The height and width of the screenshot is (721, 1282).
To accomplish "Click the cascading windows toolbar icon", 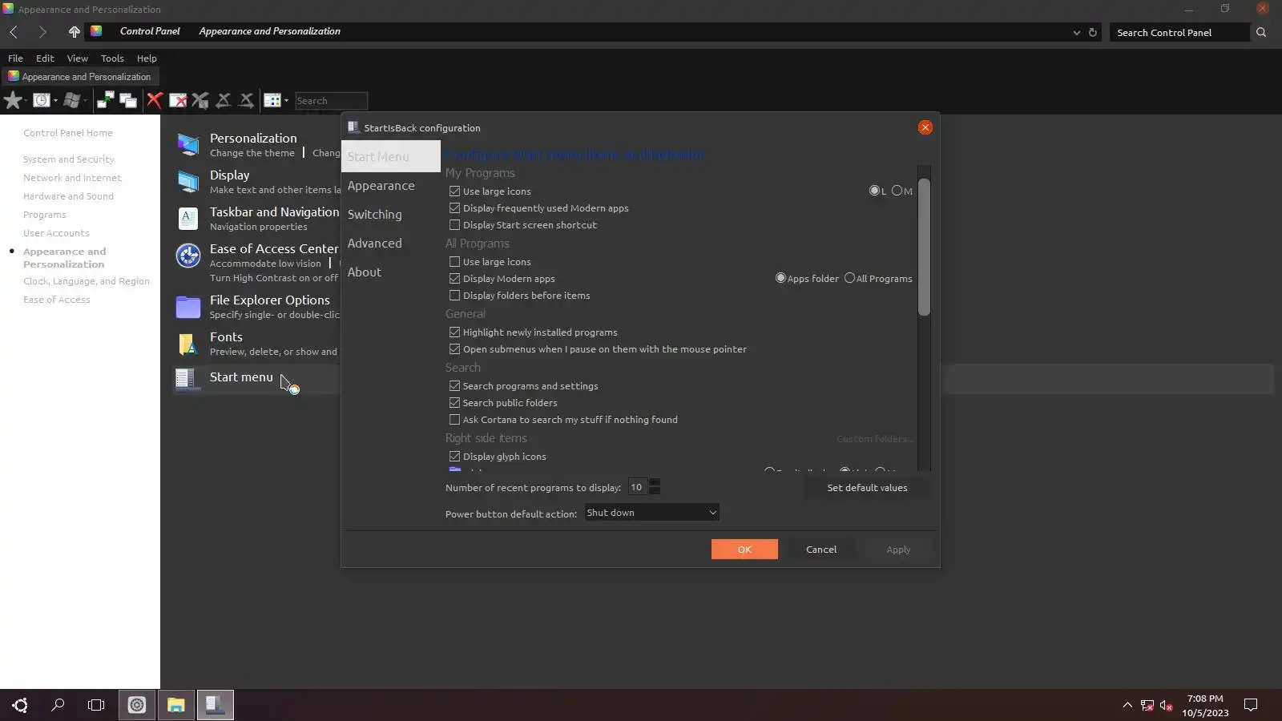I will click(x=128, y=100).
